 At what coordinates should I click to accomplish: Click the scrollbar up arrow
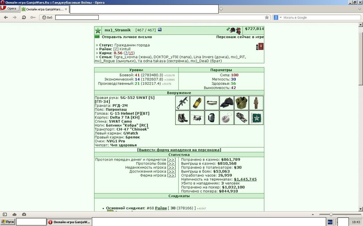click(x=360, y=25)
